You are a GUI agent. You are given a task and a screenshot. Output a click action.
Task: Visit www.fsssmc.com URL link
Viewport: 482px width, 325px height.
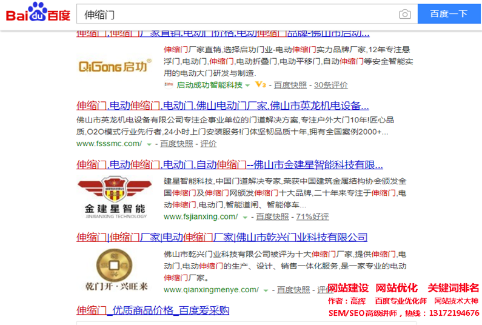pos(109,144)
